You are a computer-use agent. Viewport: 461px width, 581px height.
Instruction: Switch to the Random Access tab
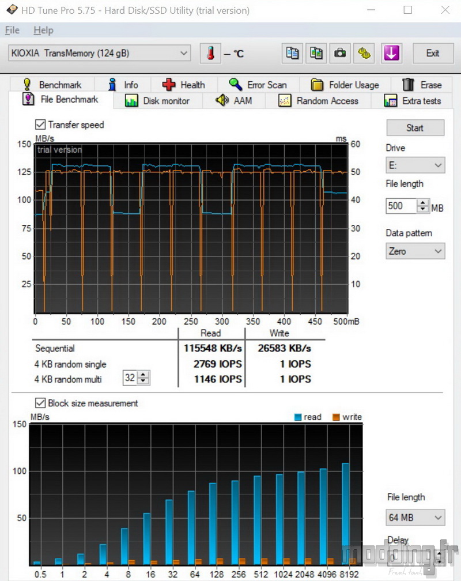point(318,101)
